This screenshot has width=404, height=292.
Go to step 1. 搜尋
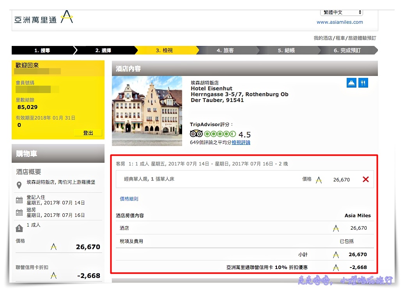[x=43, y=51]
